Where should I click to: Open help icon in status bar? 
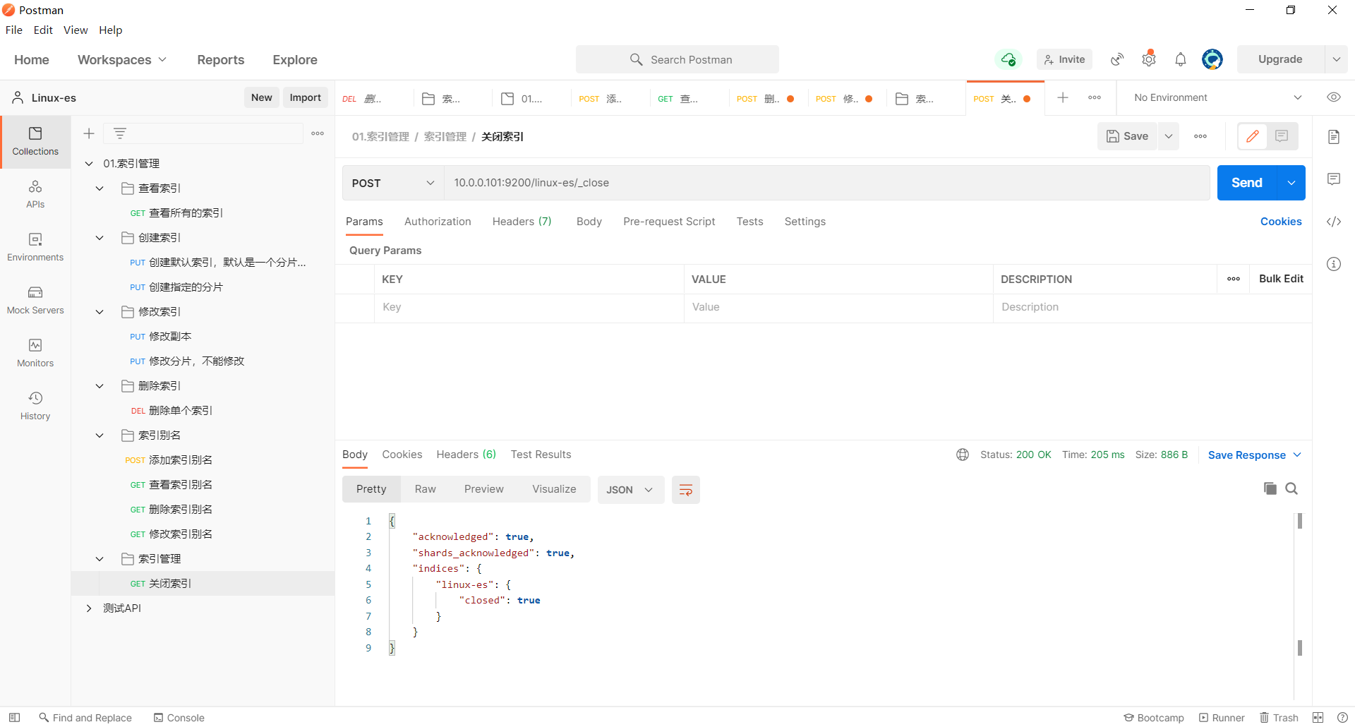pos(1342,717)
